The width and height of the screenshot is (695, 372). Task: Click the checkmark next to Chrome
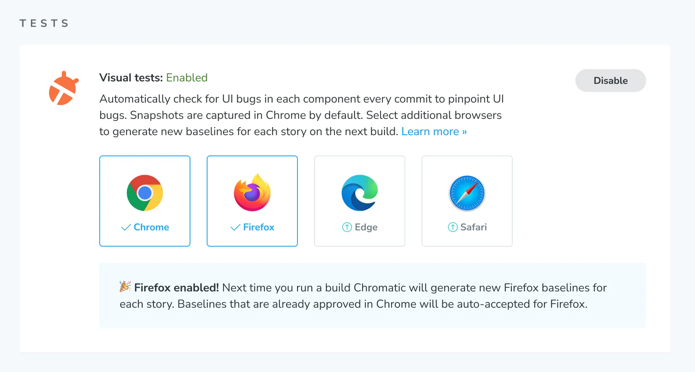(x=126, y=227)
